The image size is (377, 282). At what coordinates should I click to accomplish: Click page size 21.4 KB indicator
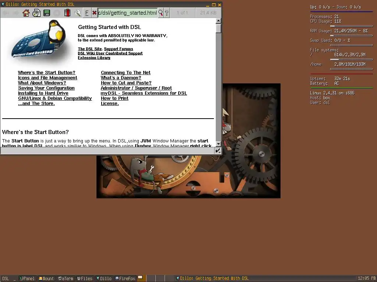coord(208,13)
